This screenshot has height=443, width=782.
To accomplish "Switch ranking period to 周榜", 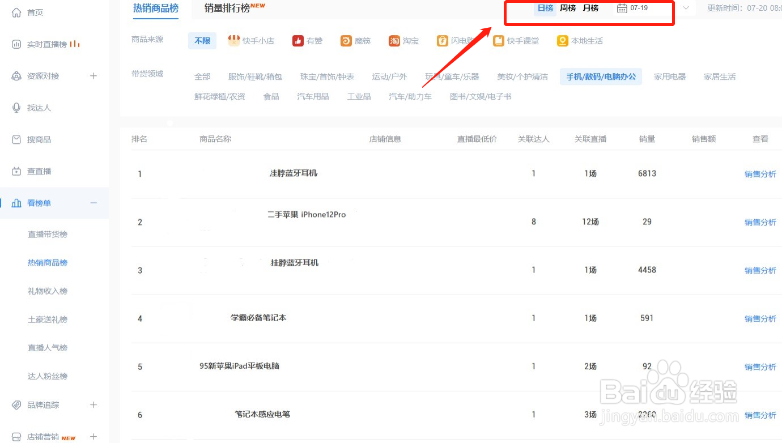I will 567,7.
